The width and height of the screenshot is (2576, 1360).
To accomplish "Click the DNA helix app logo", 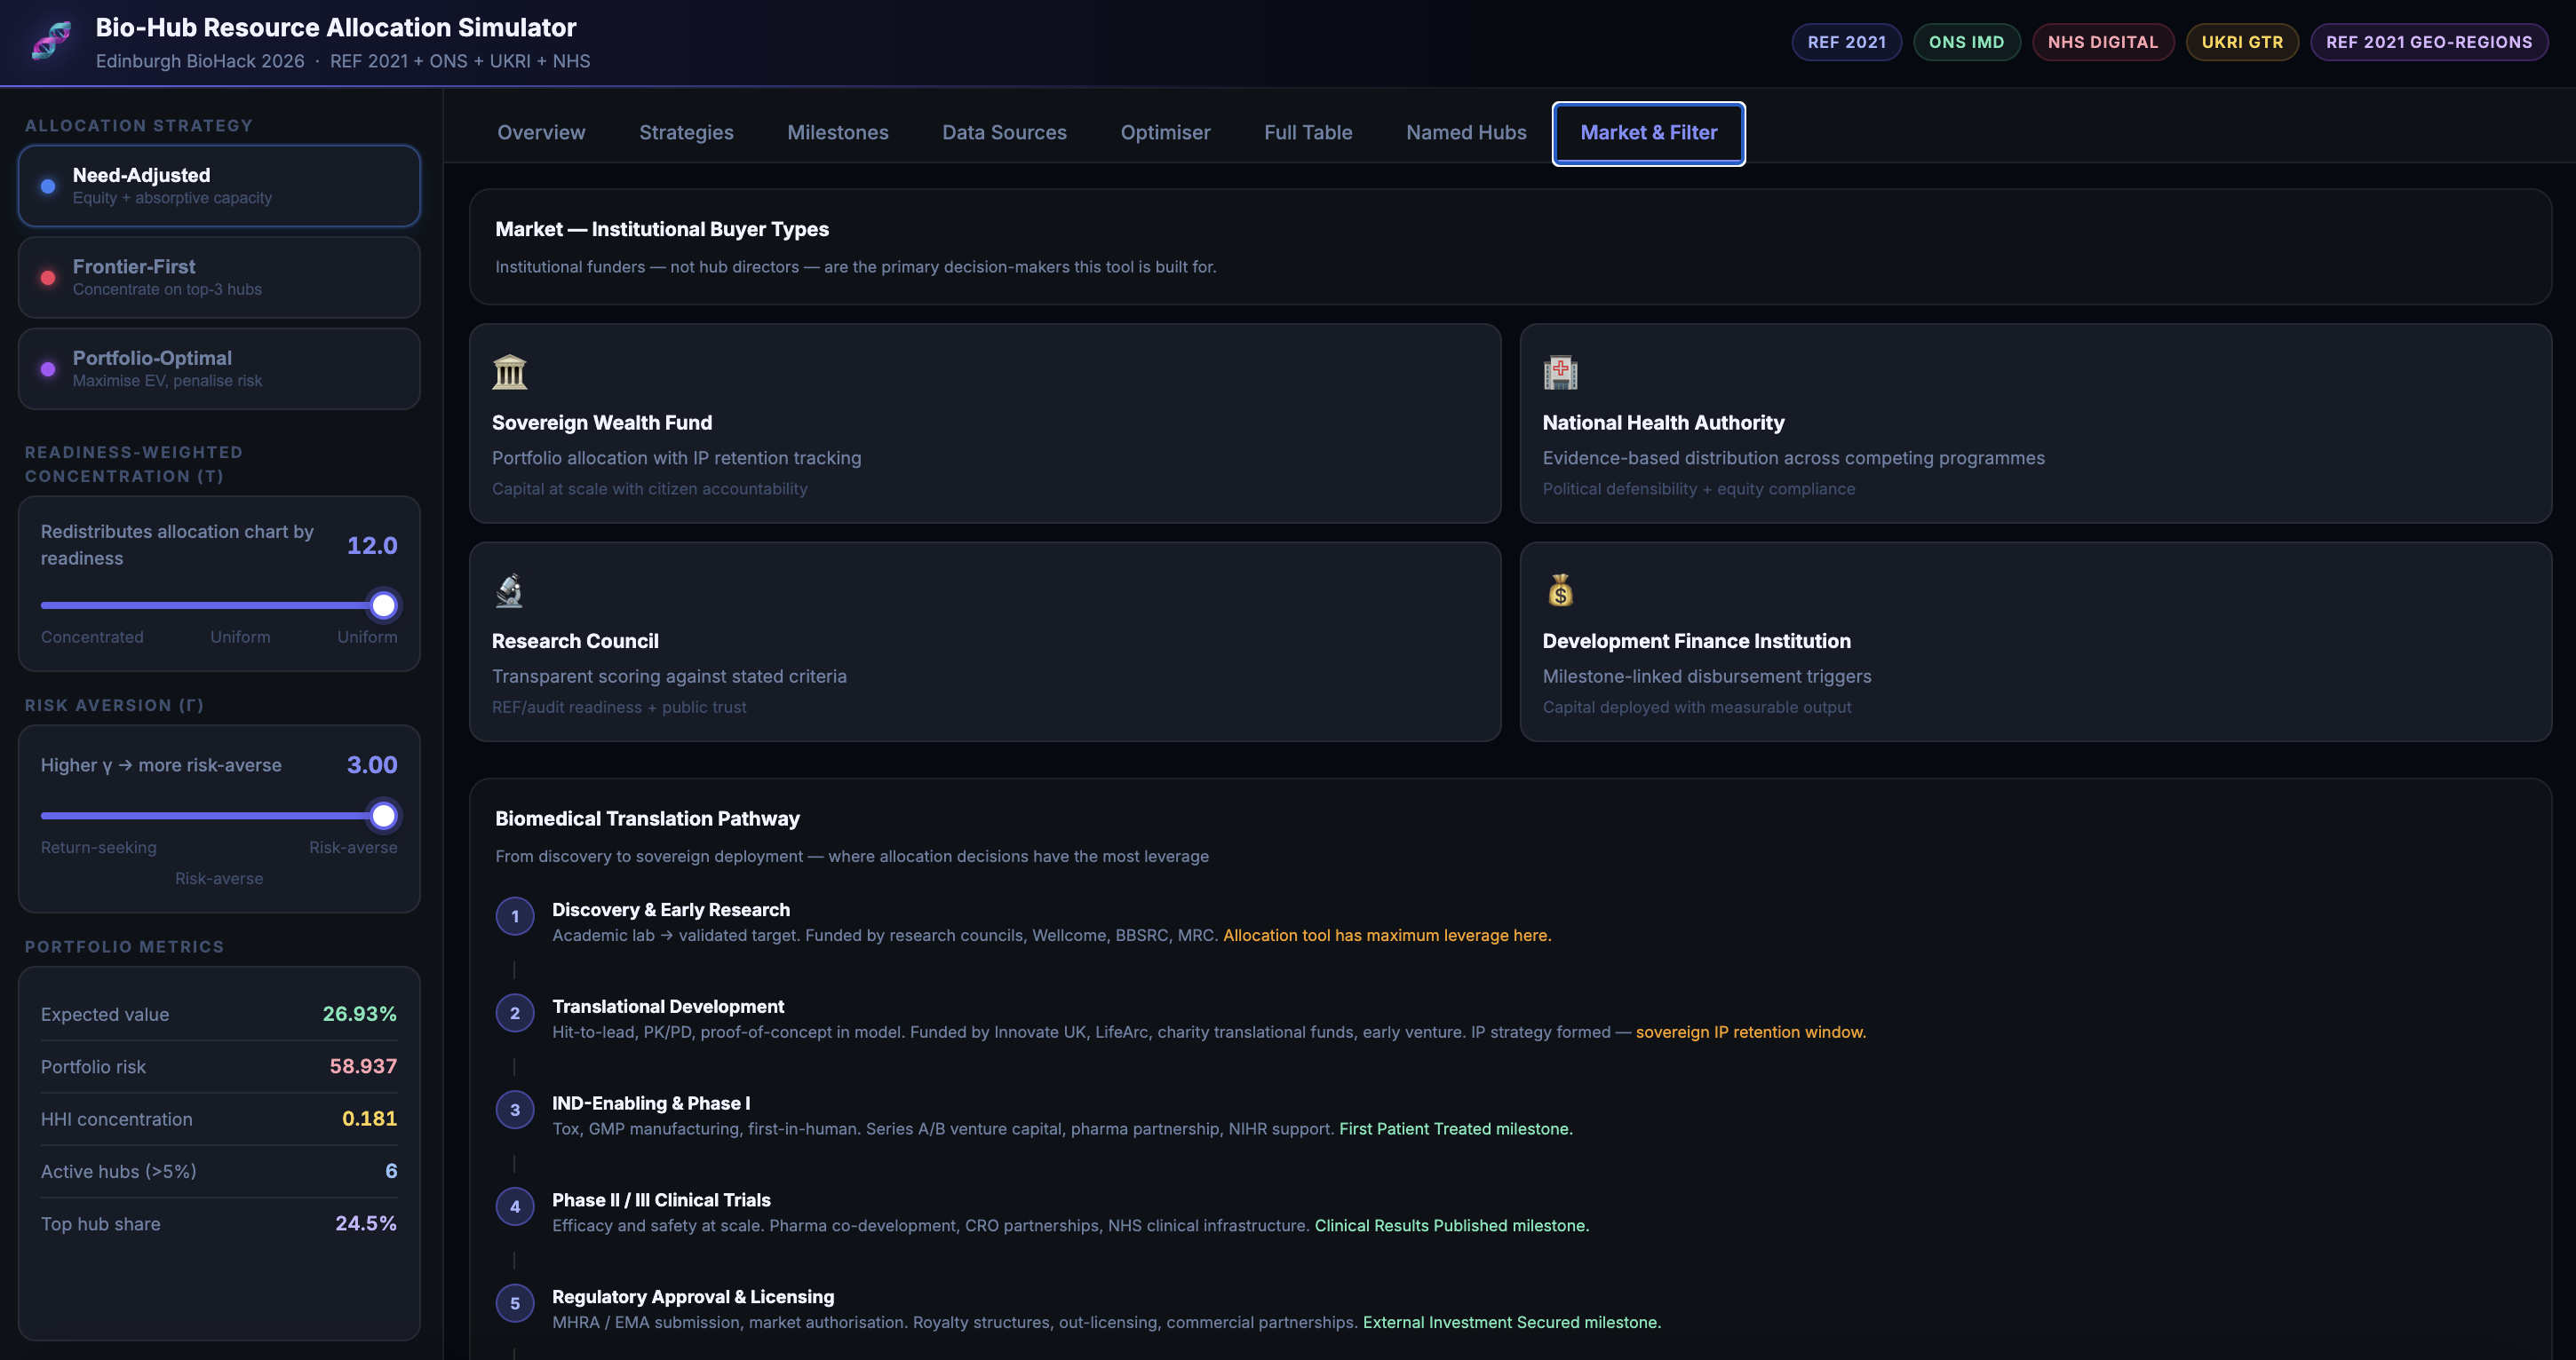I will 51,41.
